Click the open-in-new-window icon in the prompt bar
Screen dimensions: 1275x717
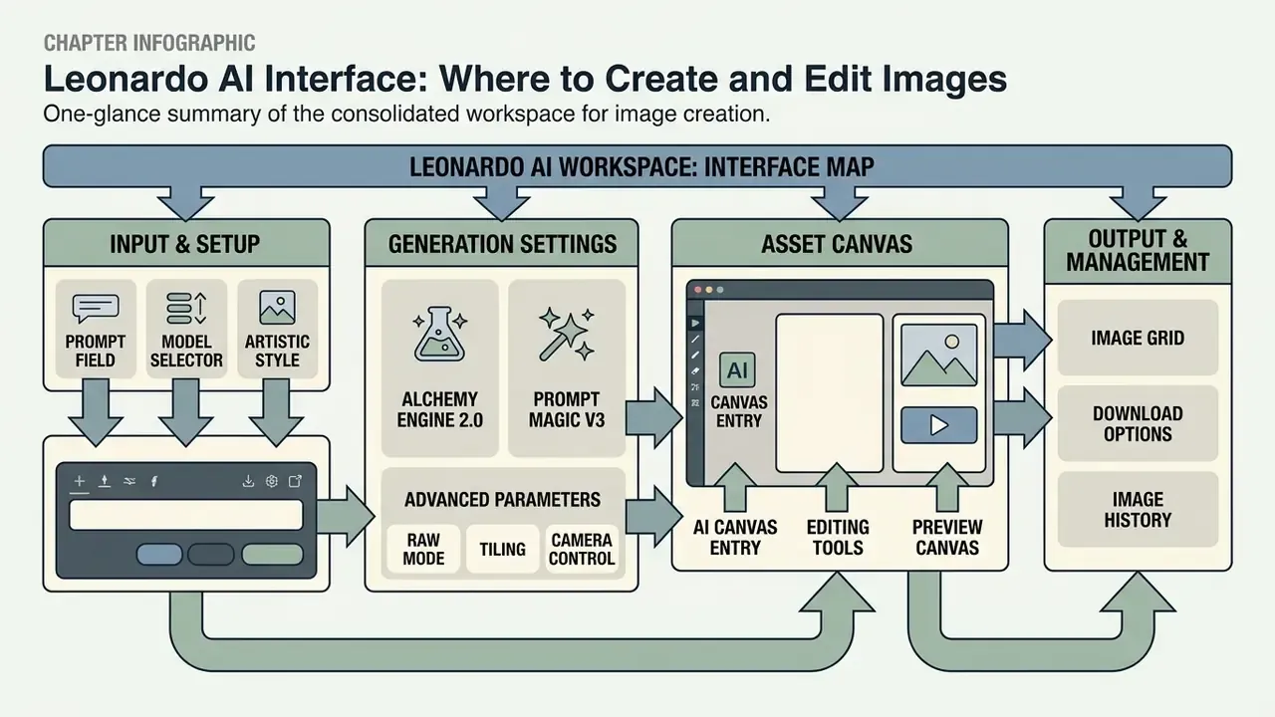tap(295, 482)
